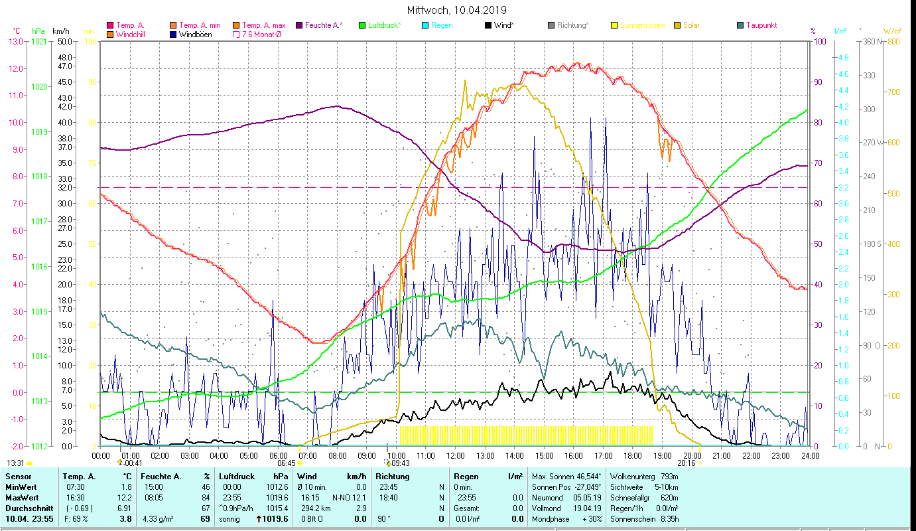
Task: Click the marker icon at -00:41
Action: pyautogui.click(x=120, y=463)
